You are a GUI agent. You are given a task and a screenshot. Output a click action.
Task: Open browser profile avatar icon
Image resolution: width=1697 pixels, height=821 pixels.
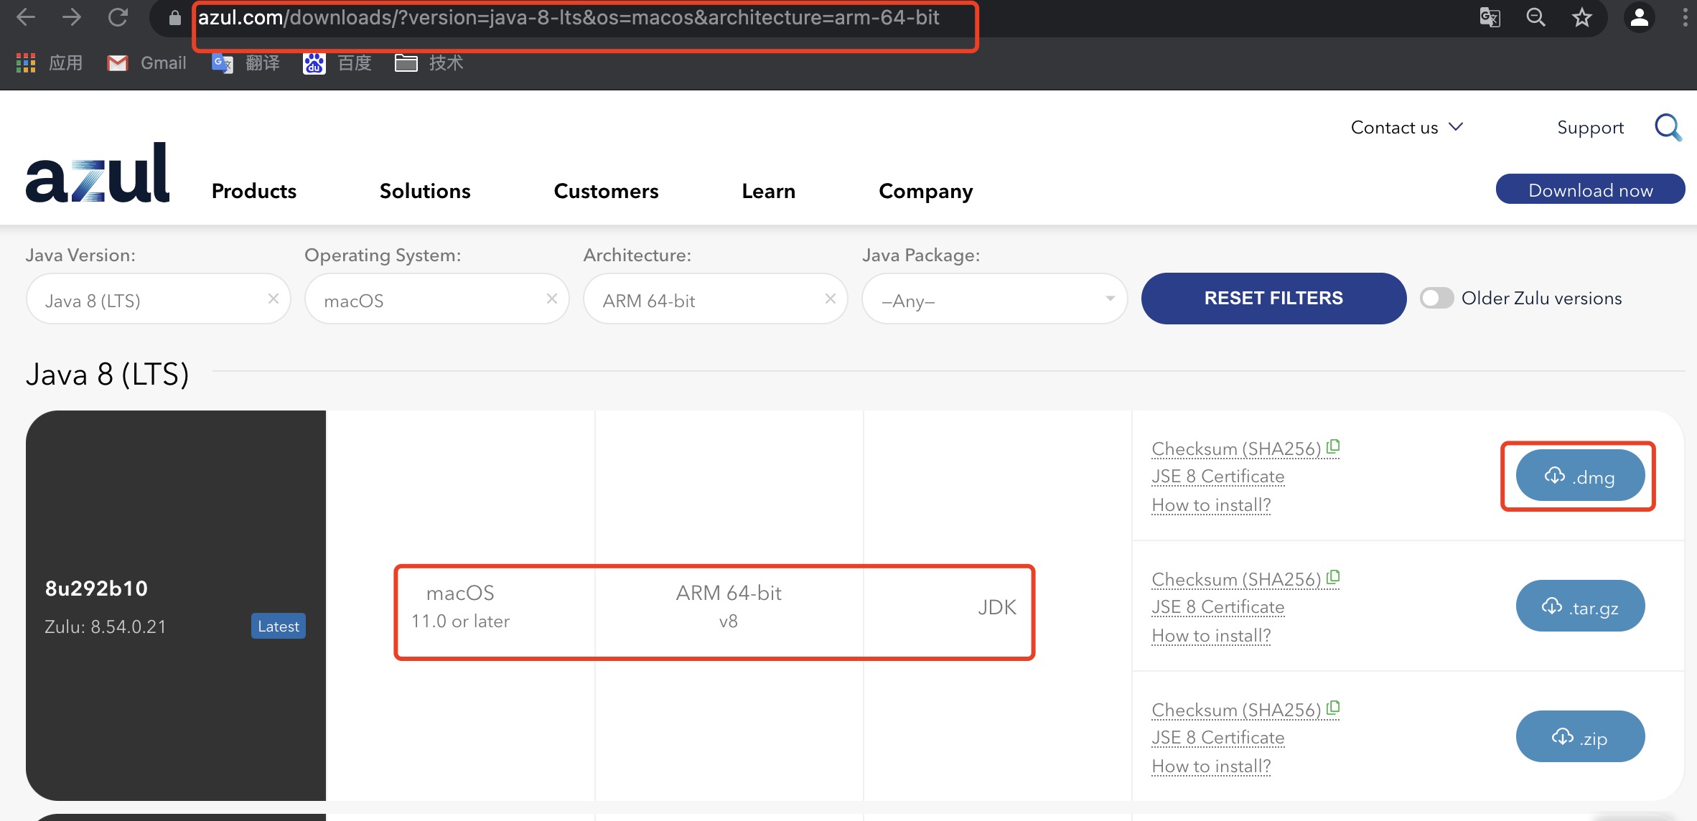[1640, 17]
